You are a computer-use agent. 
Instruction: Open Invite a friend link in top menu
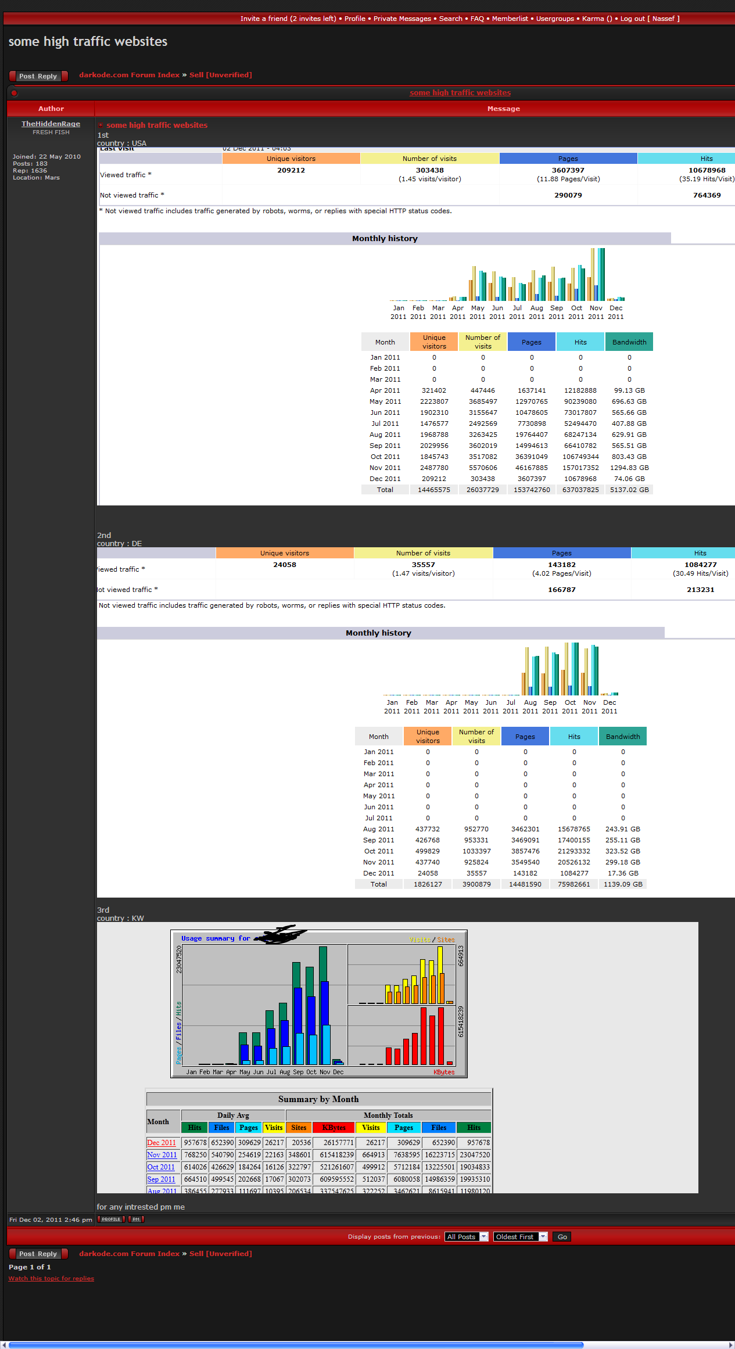point(288,19)
